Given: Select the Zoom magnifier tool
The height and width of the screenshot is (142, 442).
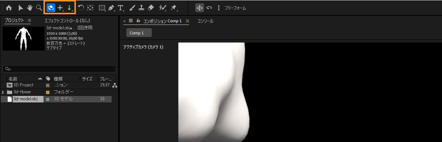Looking at the screenshot, I should click(x=39, y=8).
